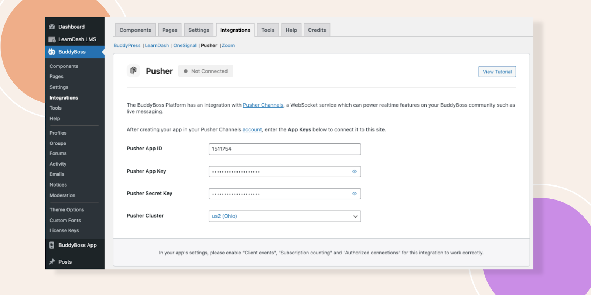The width and height of the screenshot is (591, 295).
Task: Click the Not Connected status badge
Action: [x=206, y=71]
